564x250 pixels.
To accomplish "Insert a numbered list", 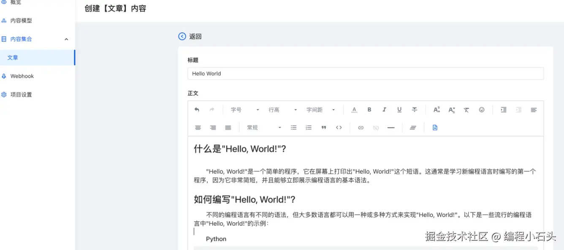I will pos(309,127).
